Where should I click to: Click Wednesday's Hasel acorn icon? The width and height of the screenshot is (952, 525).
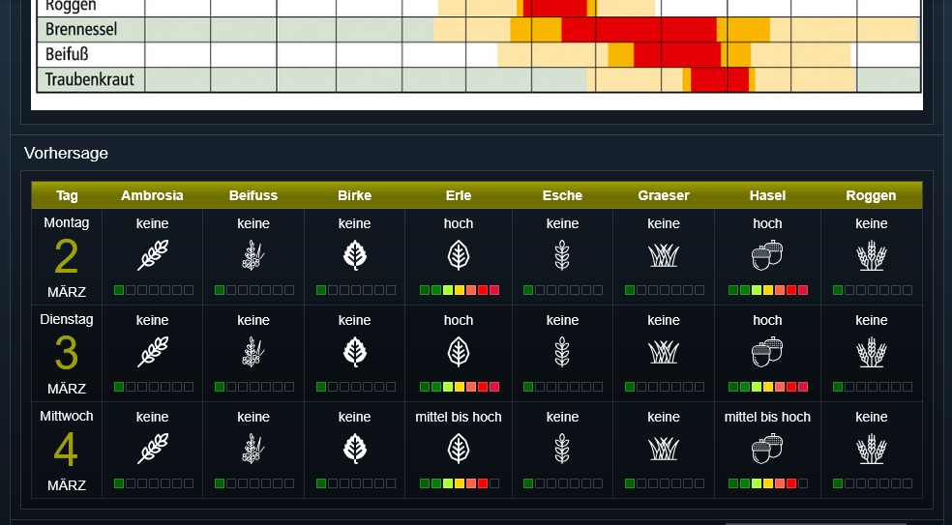(767, 449)
